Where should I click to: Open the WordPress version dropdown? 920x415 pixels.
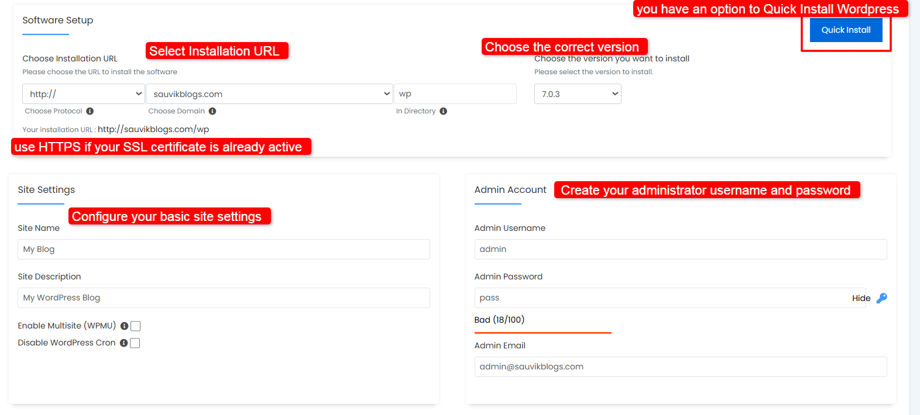[578, 94]
